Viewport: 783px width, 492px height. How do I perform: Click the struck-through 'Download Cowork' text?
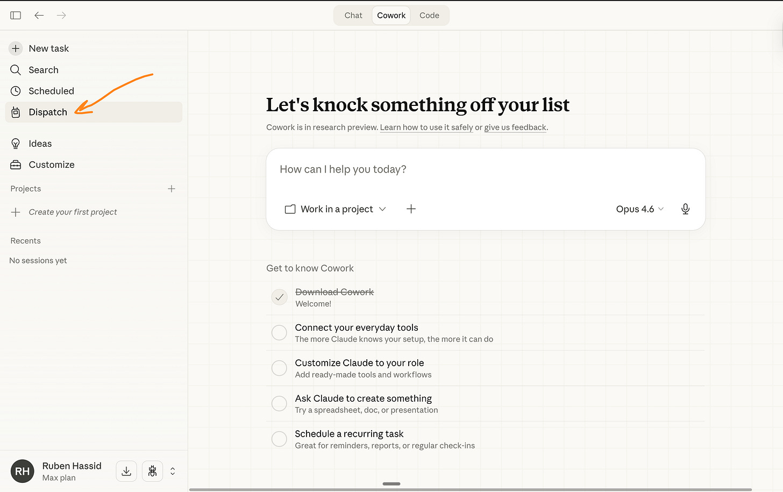click(334, 292)
